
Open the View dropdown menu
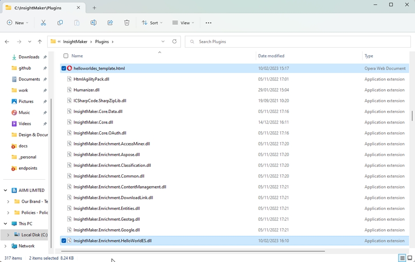pyautogui.click(x=183, y=23)
